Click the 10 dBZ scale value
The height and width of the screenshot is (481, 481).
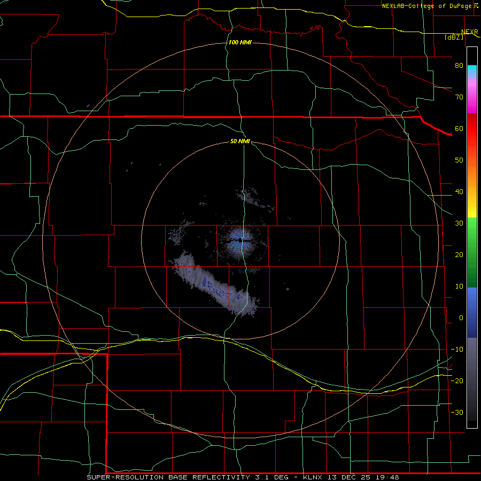tap(459, 286)
